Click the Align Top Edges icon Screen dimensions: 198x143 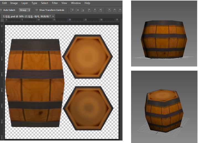coord(72,10)
